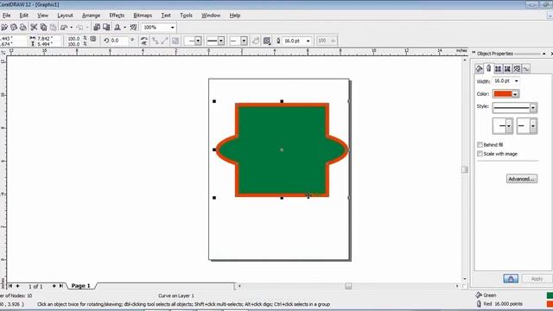Open end arrow selector in Object Properties
Screen dimensions: 553x311
[533, 126]
